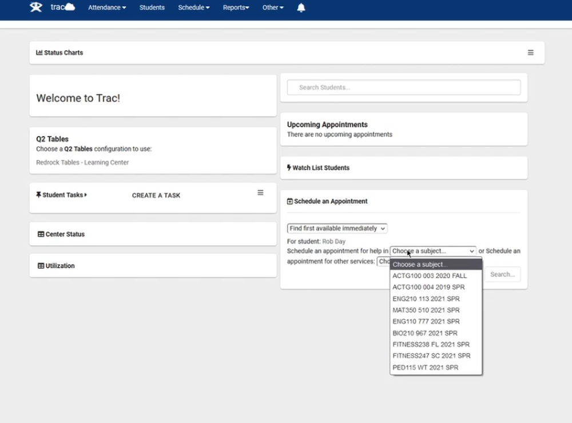Click There are no upcoming appointments text
This screenshot has width=572, height=423.
pos(340,134)
